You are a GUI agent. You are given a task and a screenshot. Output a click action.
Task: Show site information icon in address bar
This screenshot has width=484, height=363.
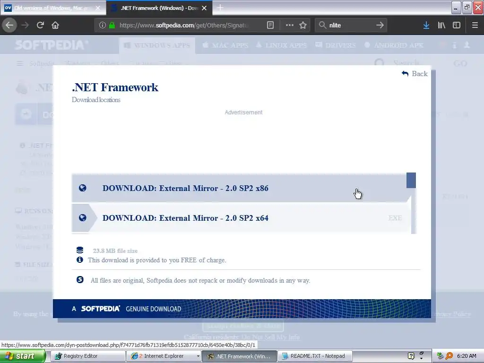[103, 26]
